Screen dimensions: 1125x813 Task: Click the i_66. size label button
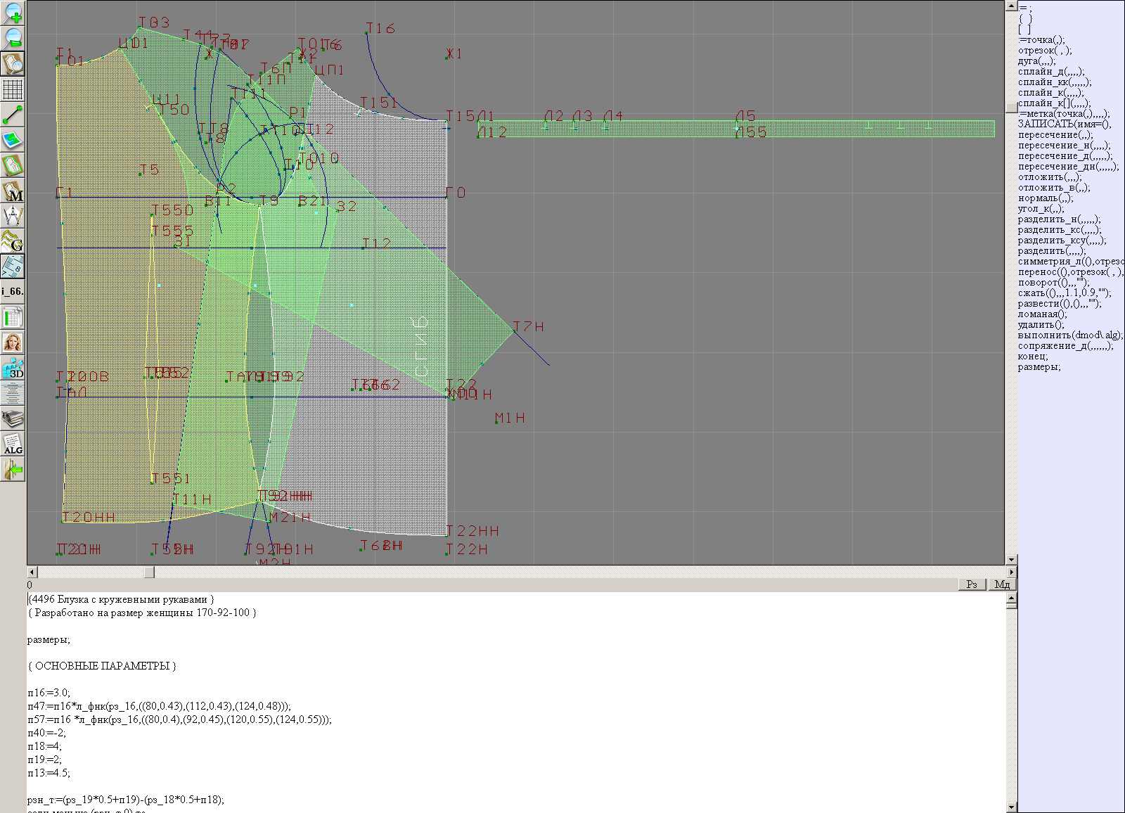(13, 291)
